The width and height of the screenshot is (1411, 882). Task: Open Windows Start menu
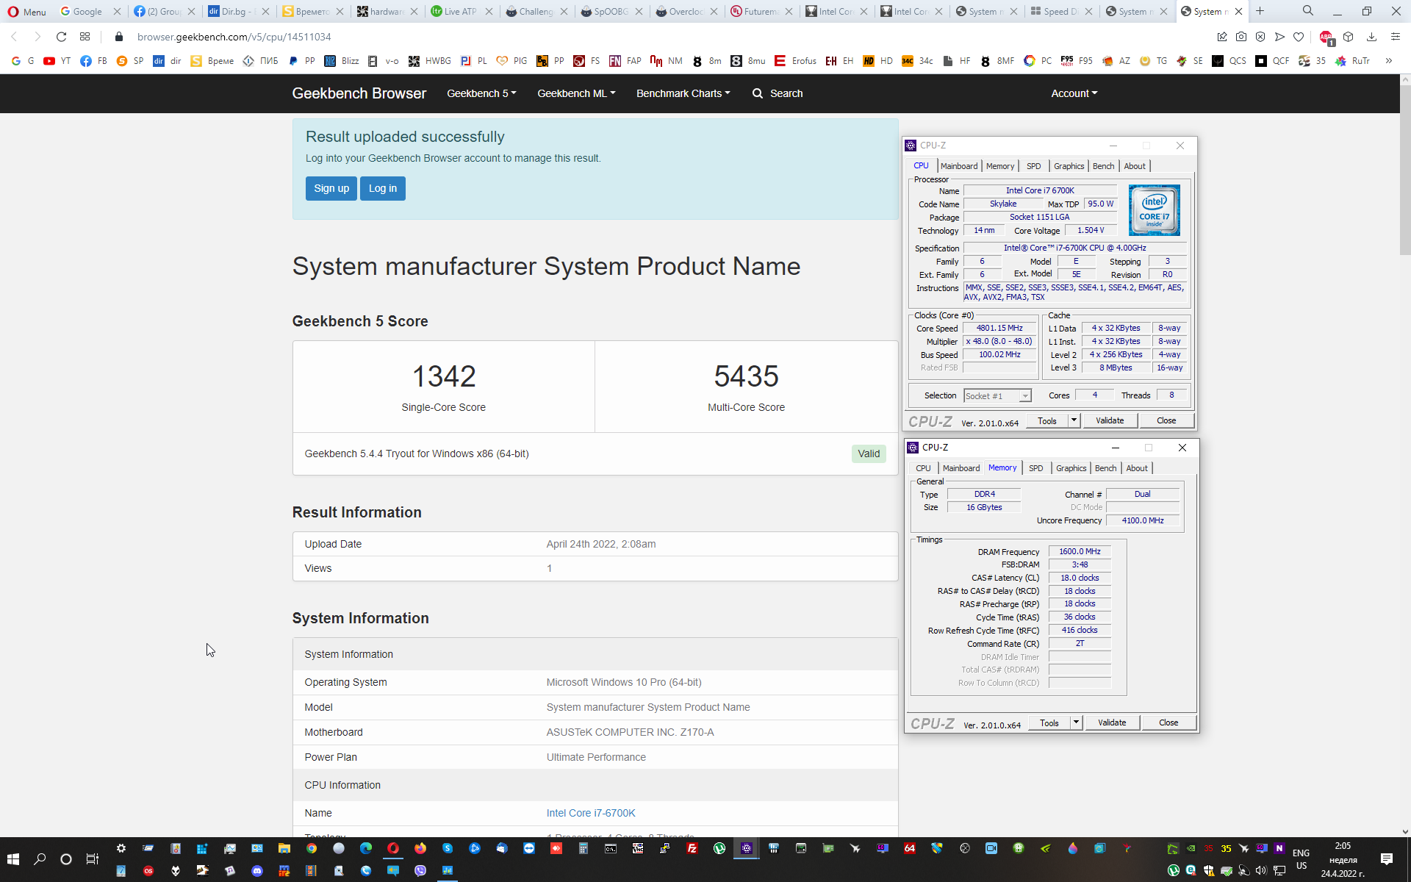pos(12,859)
